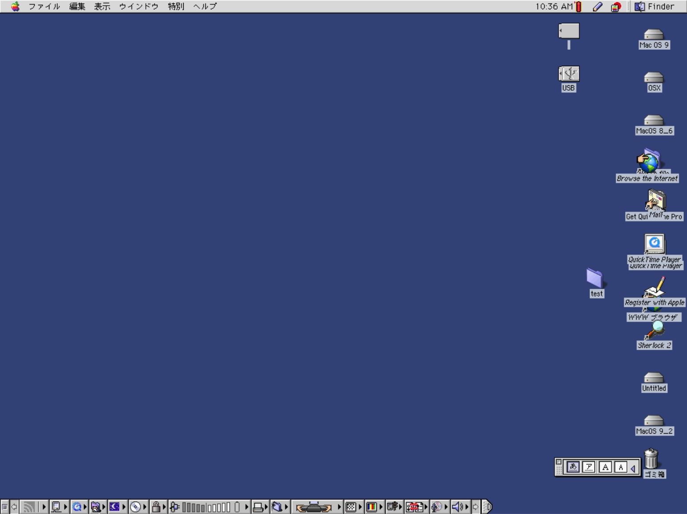Viewport: 687px width, 514px height.
Task: Open the 特別 menu
Action: click(176, 6)
